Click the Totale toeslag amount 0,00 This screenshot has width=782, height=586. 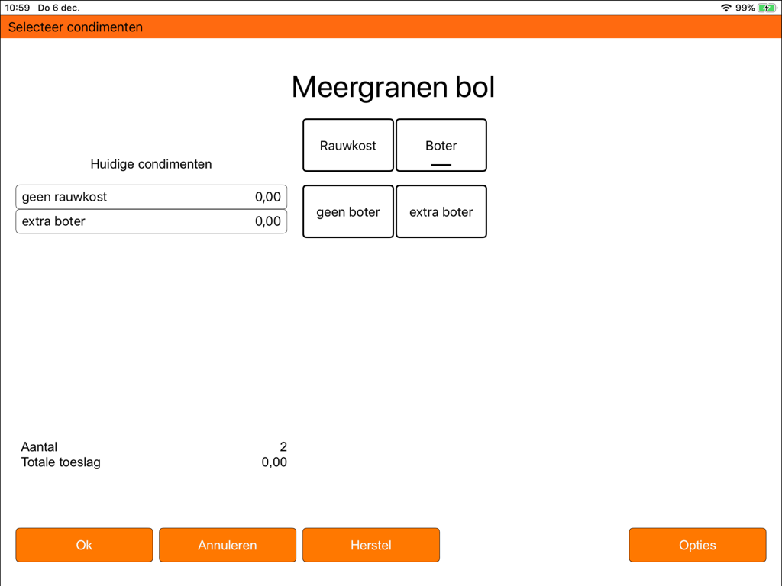(273, 462)
